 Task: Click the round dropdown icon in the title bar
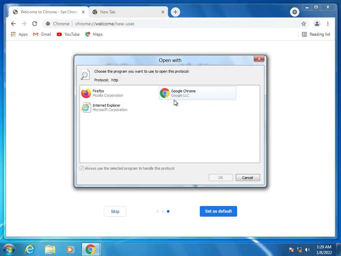(294, 12)
